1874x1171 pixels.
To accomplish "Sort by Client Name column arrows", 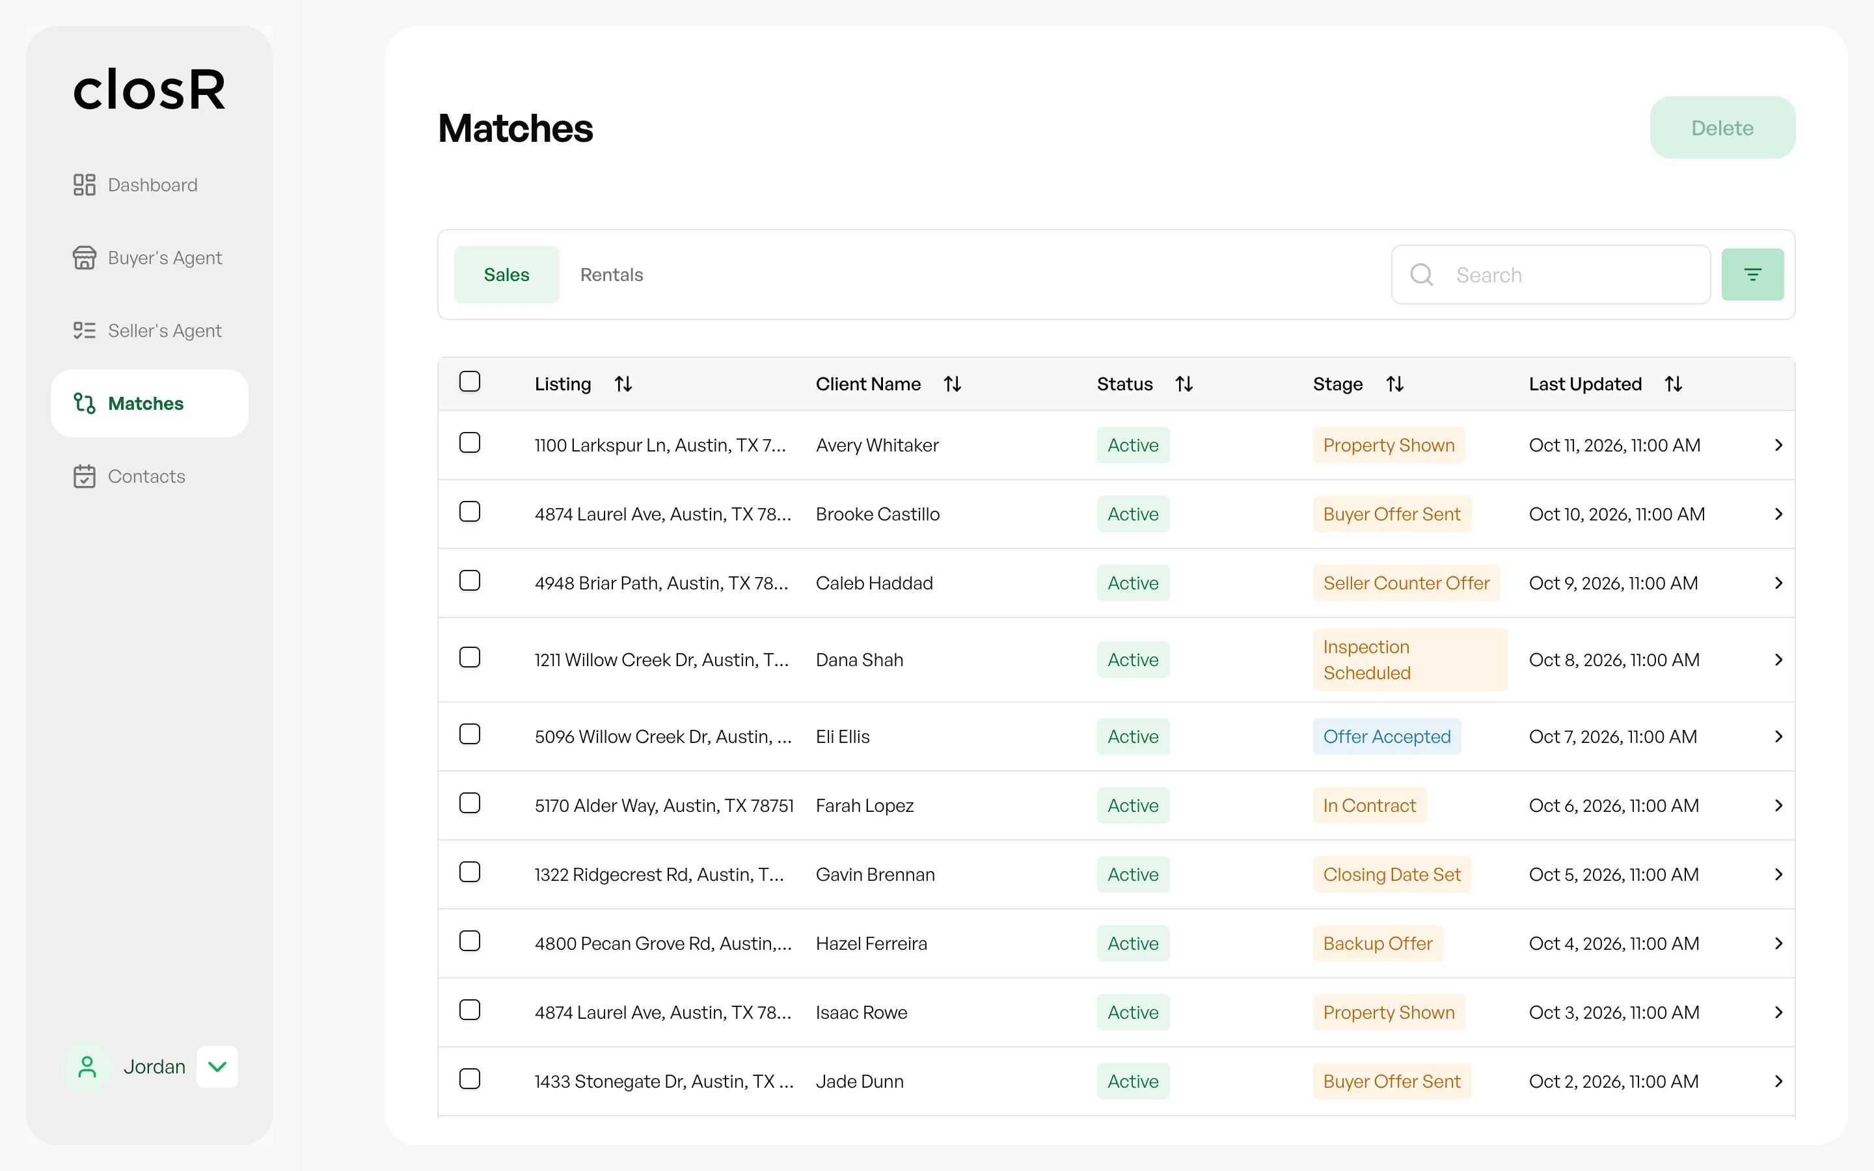I will click(x=953, y=384).
